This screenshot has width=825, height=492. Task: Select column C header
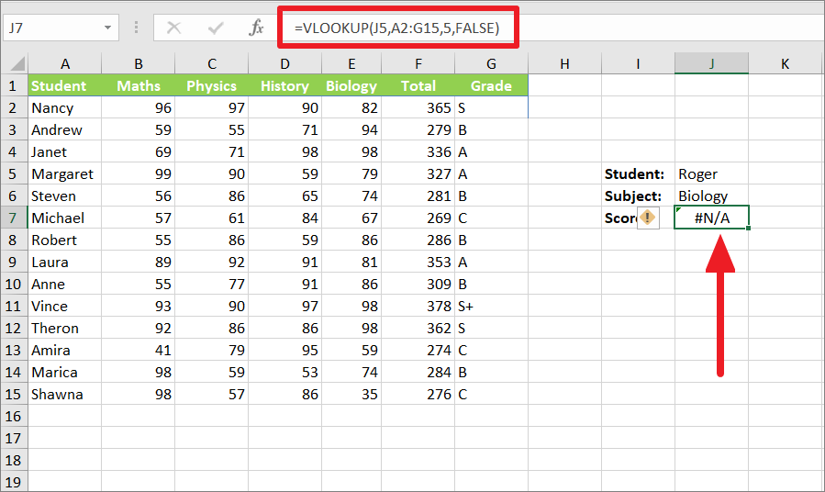[211, 63]
